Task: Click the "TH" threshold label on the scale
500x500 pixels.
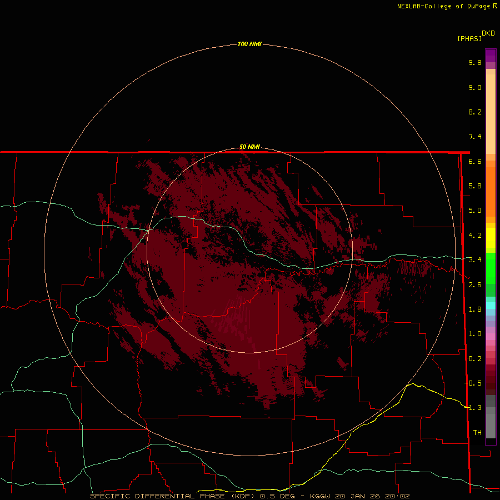Action: [477, 433]
